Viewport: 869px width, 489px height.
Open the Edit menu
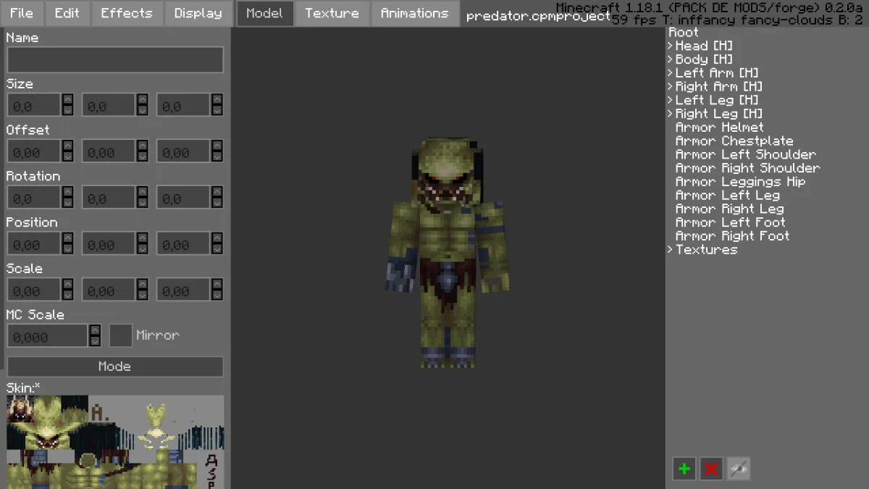(67, 13)
